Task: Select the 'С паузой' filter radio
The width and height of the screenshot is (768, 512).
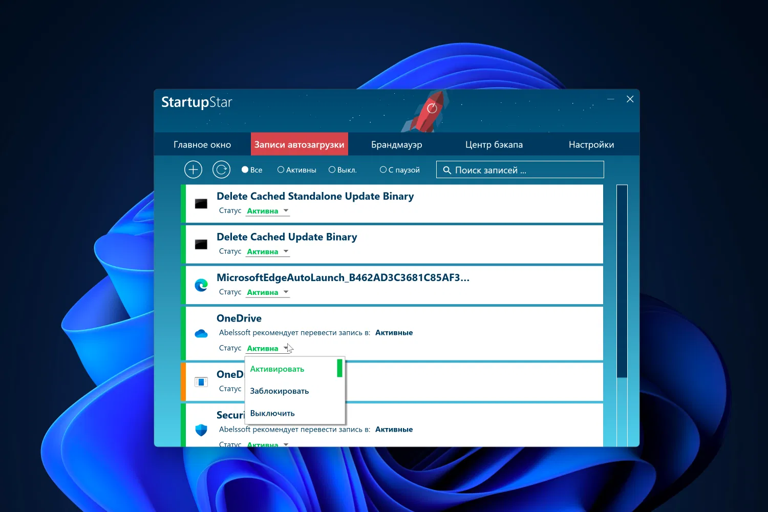Action: [x=400, y=170]
